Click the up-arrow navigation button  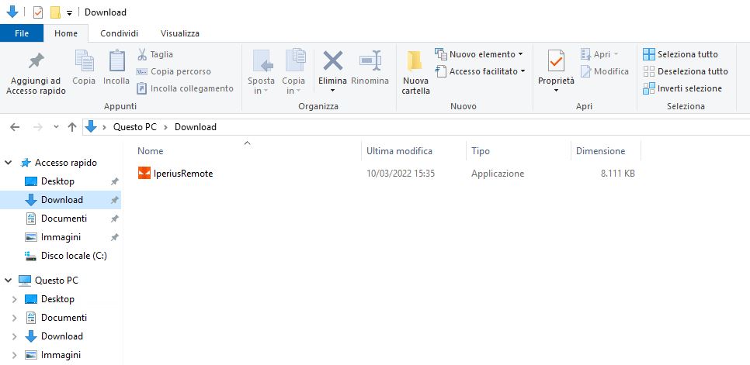(x=72, y=127)
